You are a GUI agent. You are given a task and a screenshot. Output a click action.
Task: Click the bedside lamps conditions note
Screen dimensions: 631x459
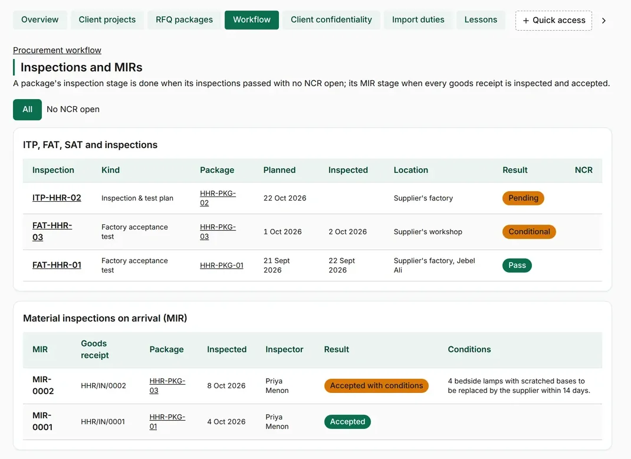[x=519, y=386]
